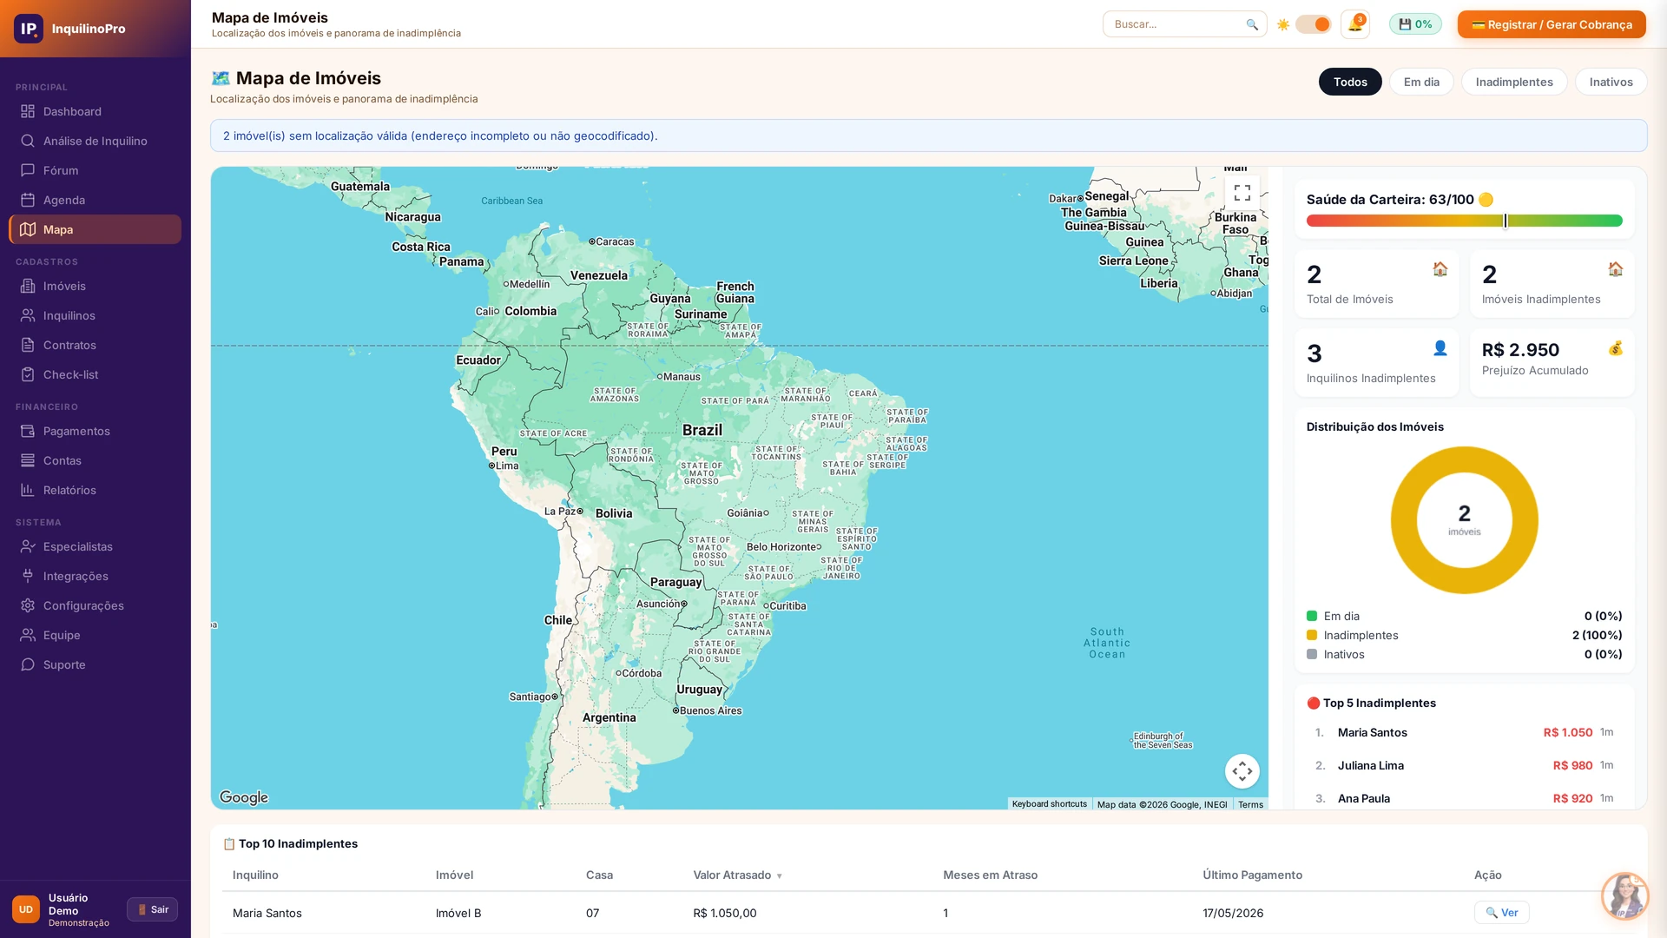1667x938 pixels.
Task: Open the Inquilinos list
Action: pyautogui.click(x=96, y=315)
